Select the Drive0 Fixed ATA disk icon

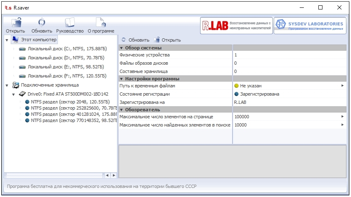[22, 94]
